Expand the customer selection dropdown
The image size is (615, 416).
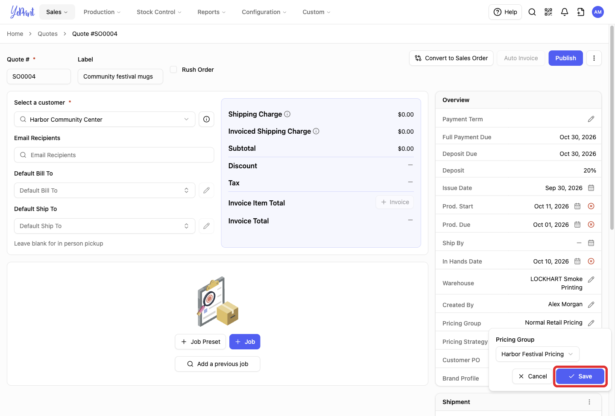click(x=105, y=119)
